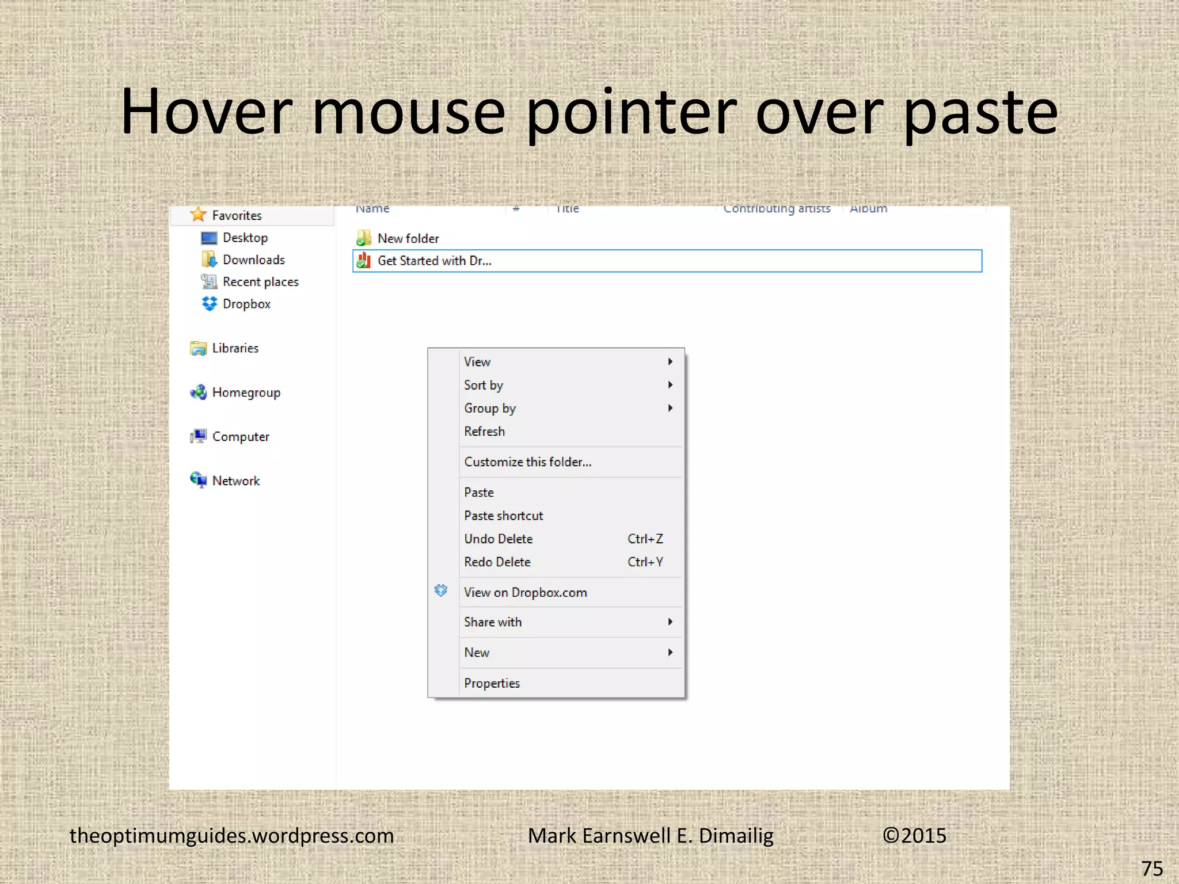Screen dimensions: 1179x884
Task: Open Desktop in navigation pane
Action: point(245,238)
